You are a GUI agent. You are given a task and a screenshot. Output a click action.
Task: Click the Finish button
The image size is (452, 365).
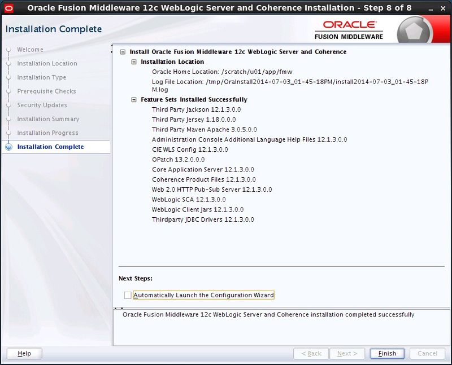click(387, 354)
